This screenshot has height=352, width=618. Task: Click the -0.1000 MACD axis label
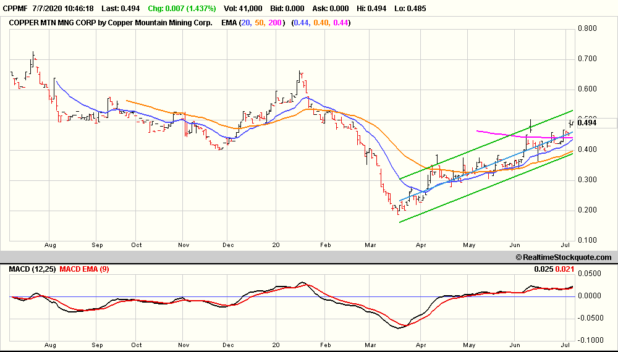pyautogui.click(x=590, y=340)
